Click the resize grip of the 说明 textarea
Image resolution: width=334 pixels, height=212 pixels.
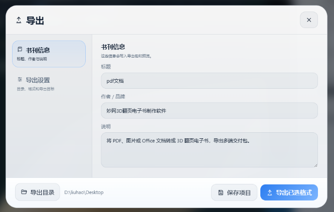pos(315,165)
